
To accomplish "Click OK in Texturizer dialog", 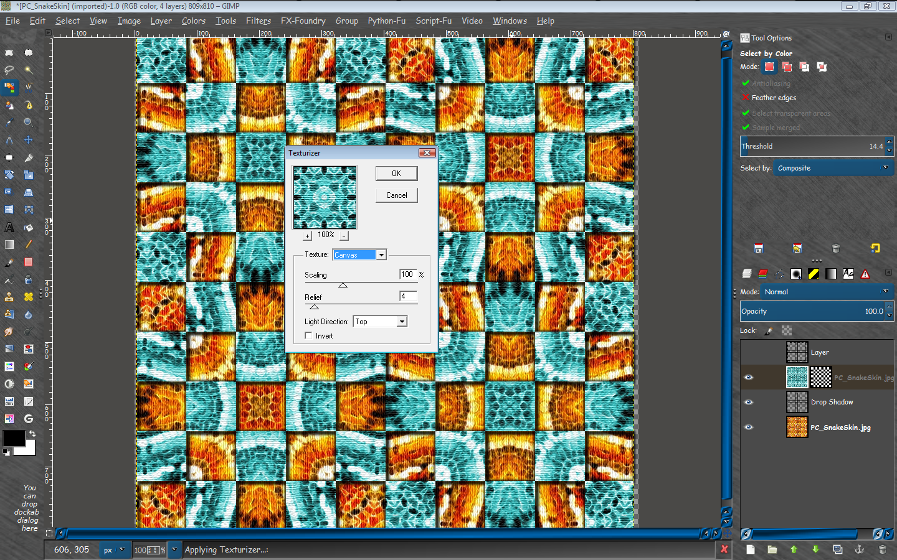I will click(x=396, y=173).
